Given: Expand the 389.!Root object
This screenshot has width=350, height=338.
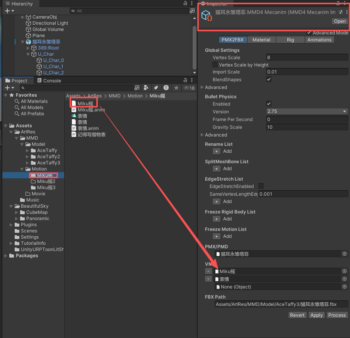Looking at the screenshot, I should (x=28, y=48).
